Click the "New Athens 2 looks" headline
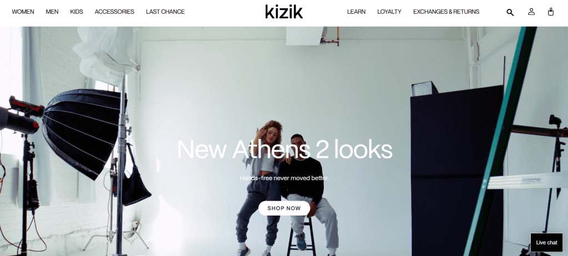This screenshot has width=568, height=256. [285, 149]
